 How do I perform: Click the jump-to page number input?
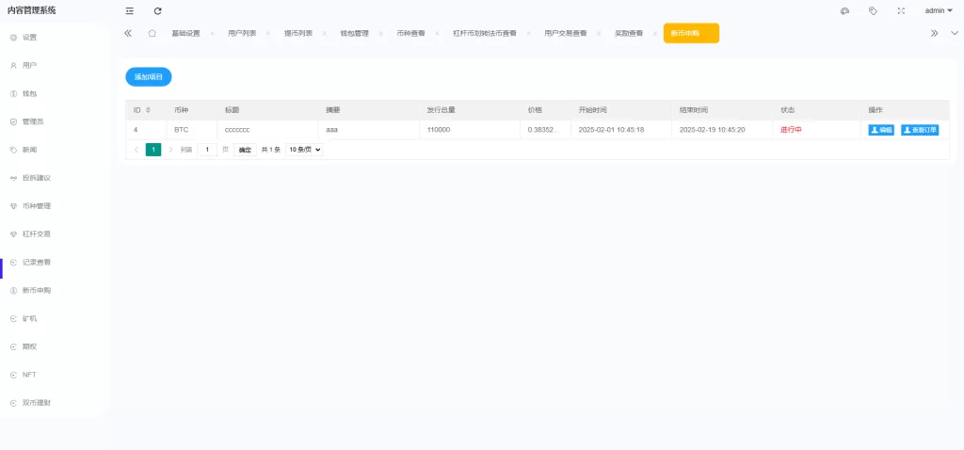point(207,150)
